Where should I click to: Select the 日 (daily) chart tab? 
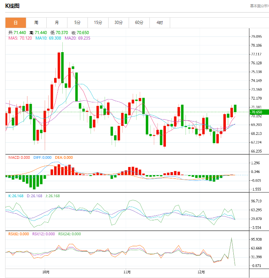coord(16,23)
